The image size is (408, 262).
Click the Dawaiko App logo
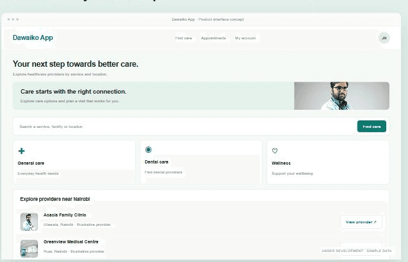33,37
